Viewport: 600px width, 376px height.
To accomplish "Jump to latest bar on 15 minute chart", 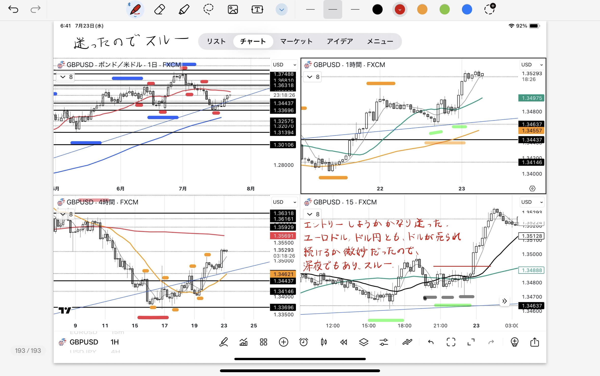I will (504, 301).
